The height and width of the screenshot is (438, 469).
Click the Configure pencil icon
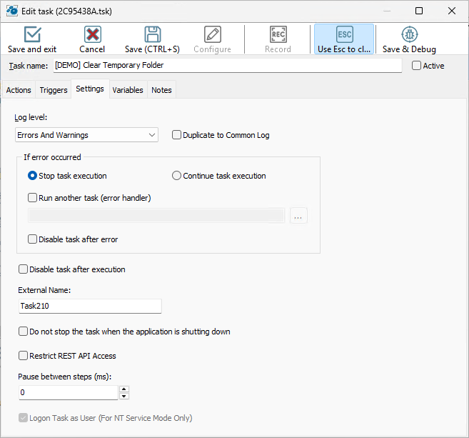tap(212, 34)
